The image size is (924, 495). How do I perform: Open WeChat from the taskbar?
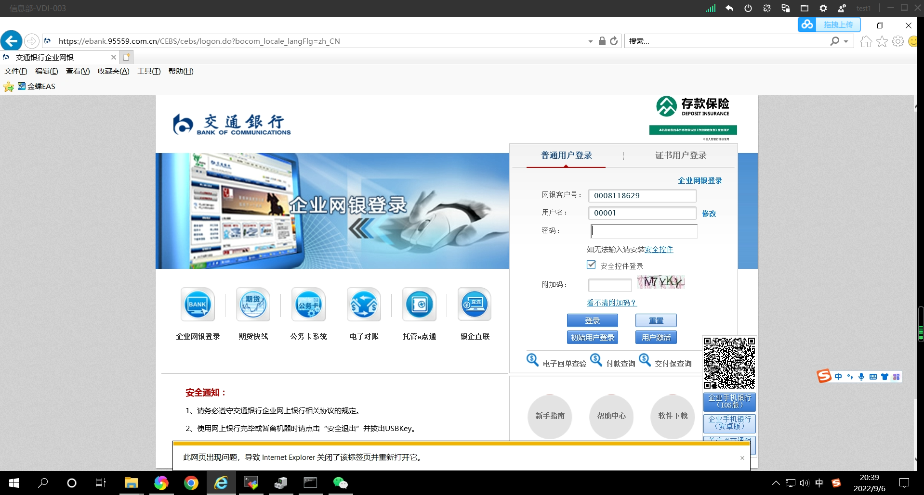[x=341, y=483]
